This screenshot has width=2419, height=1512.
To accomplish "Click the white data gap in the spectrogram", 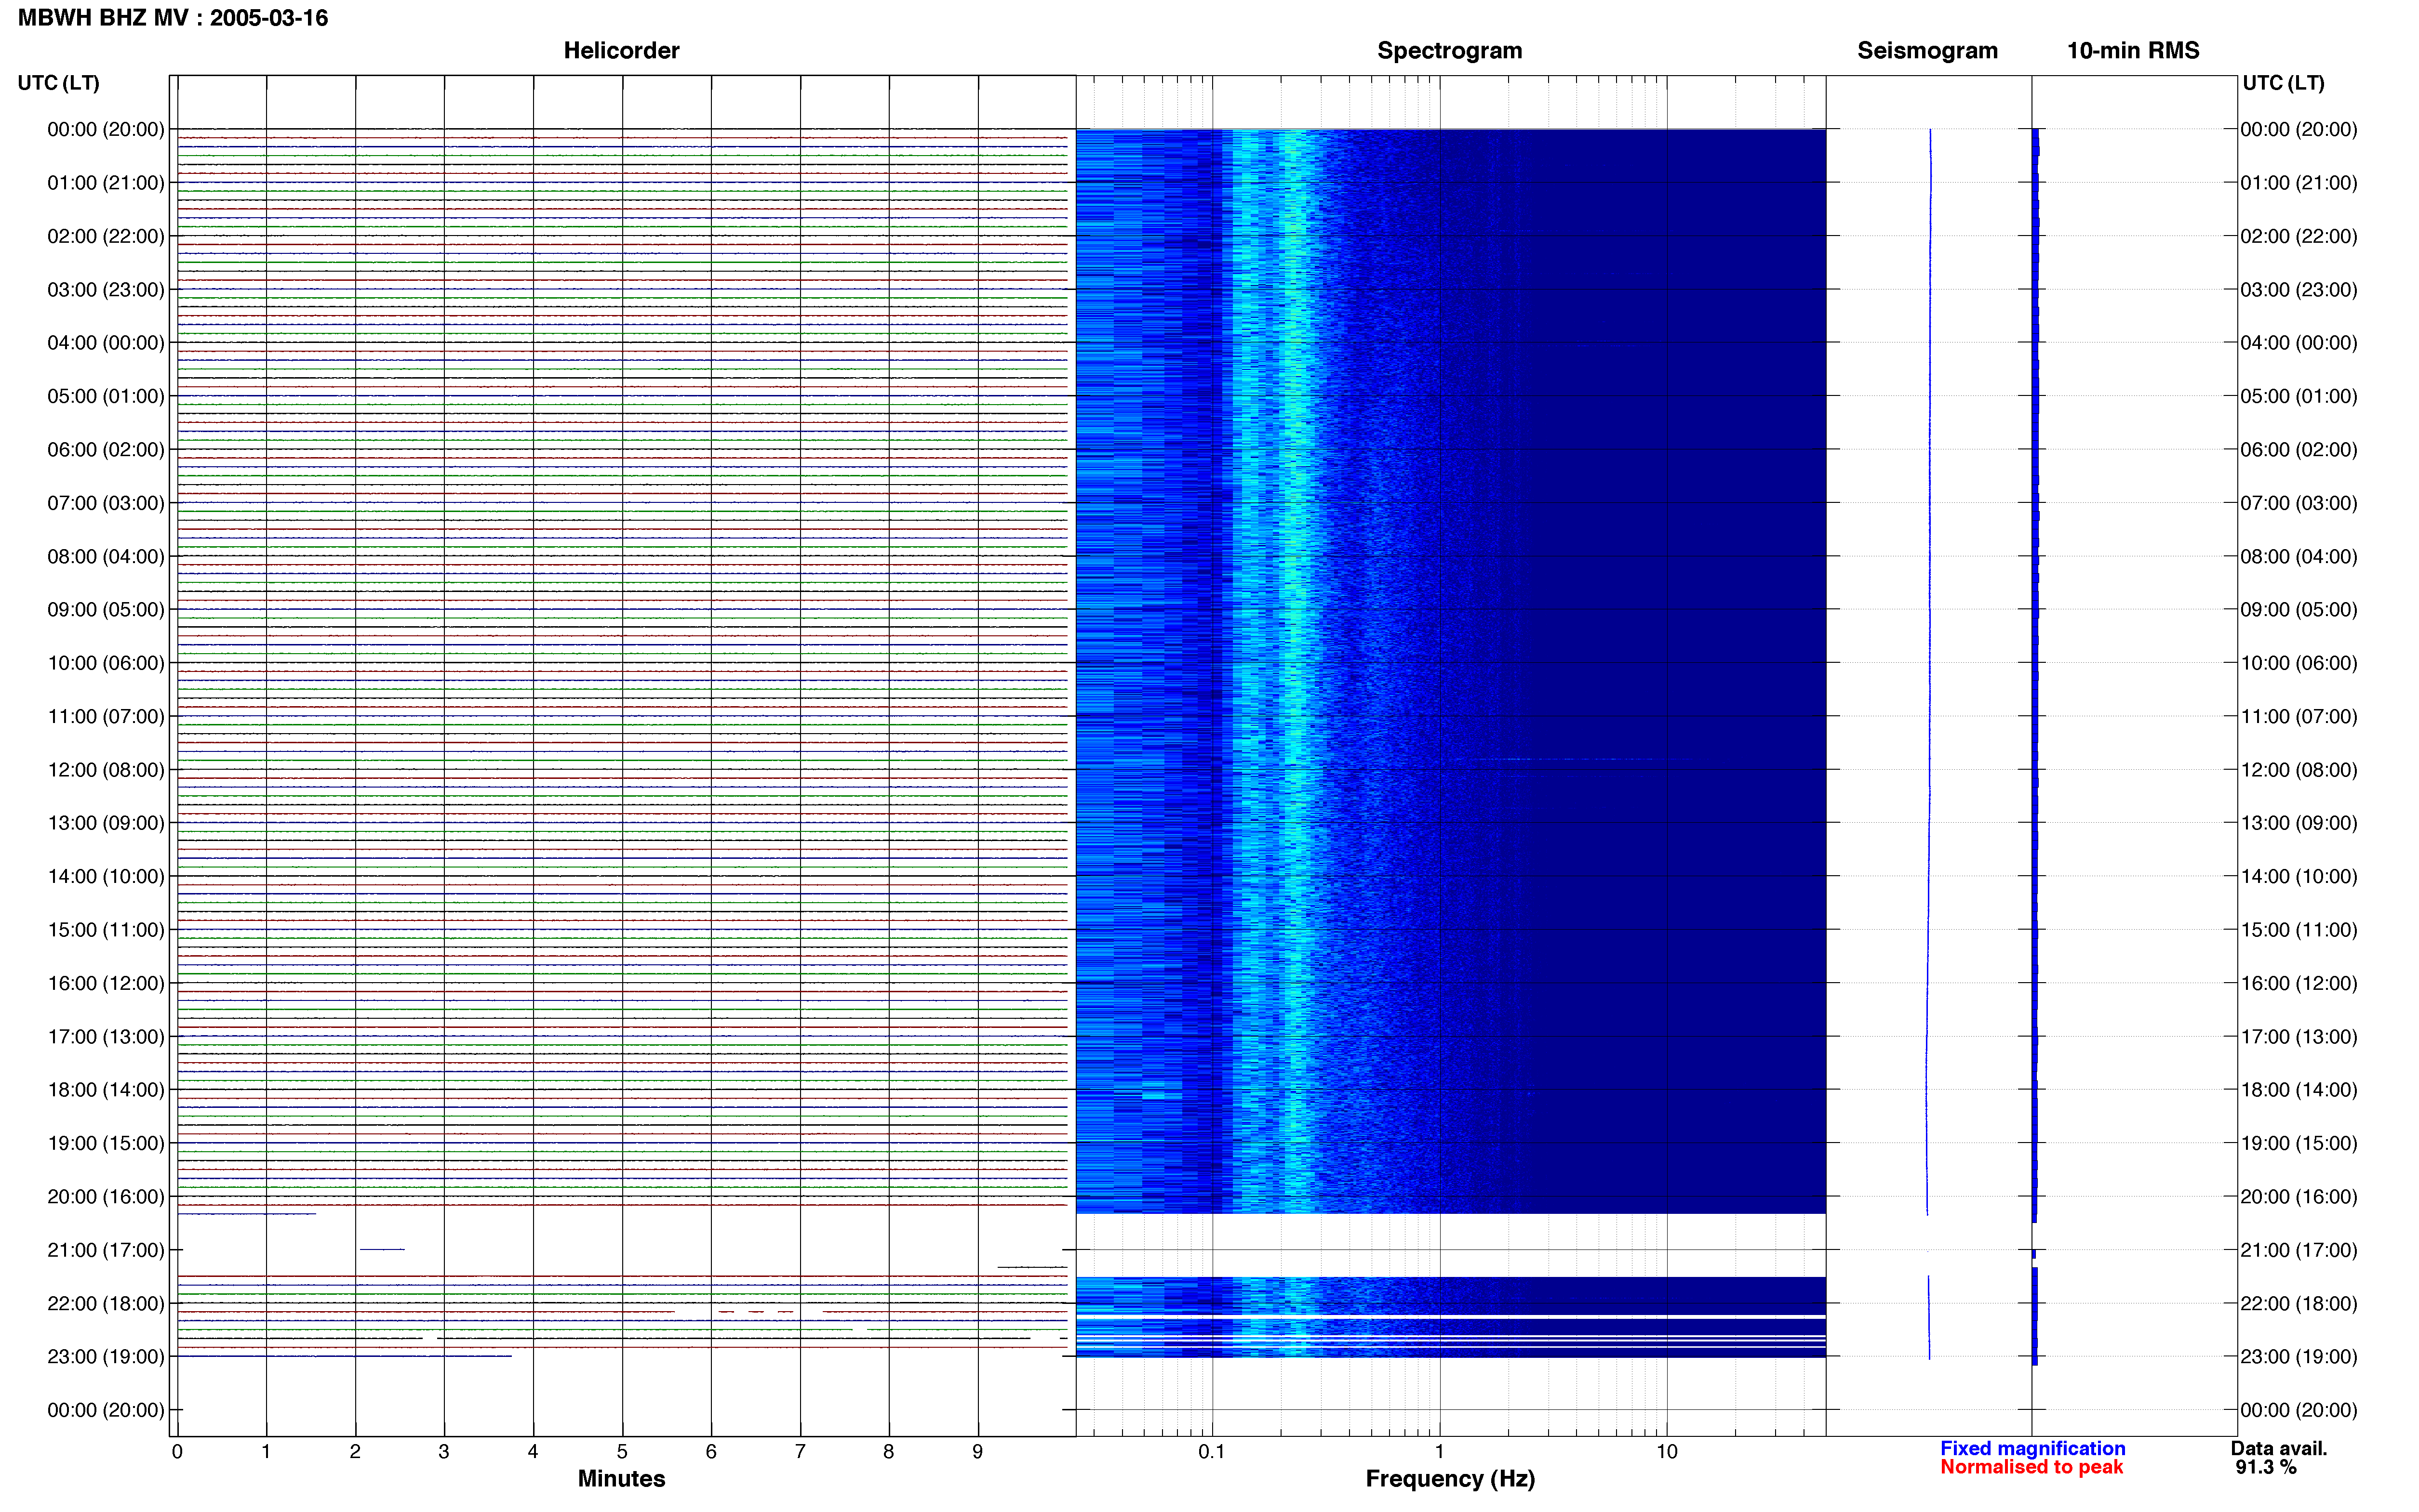I will click(x=1451, y=1245).
